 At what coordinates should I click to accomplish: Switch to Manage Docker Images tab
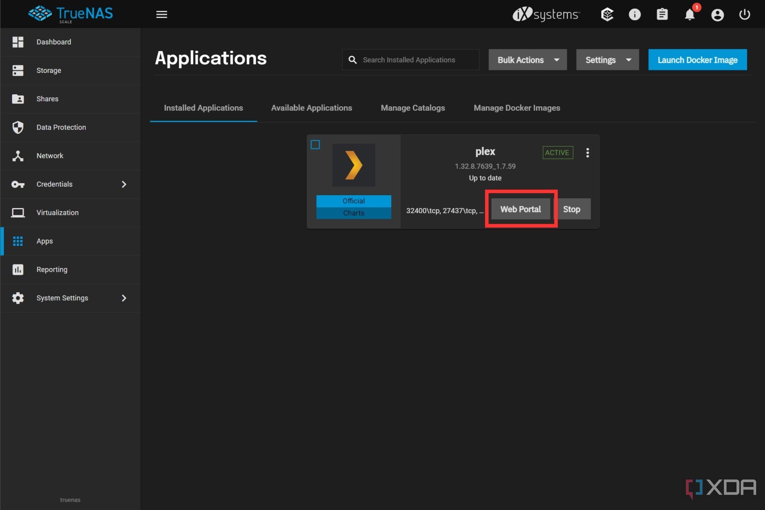click(517, 108)
